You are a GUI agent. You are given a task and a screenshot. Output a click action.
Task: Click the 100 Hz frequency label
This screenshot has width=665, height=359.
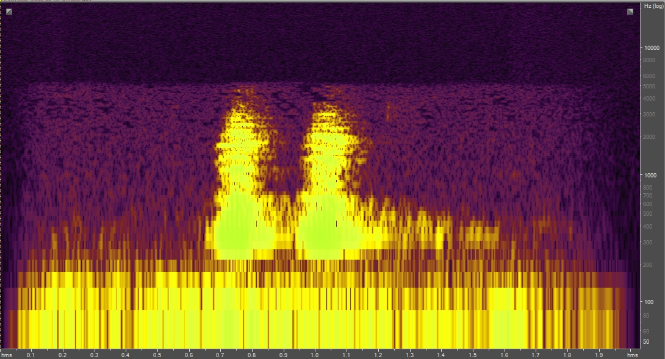[648, 302]
